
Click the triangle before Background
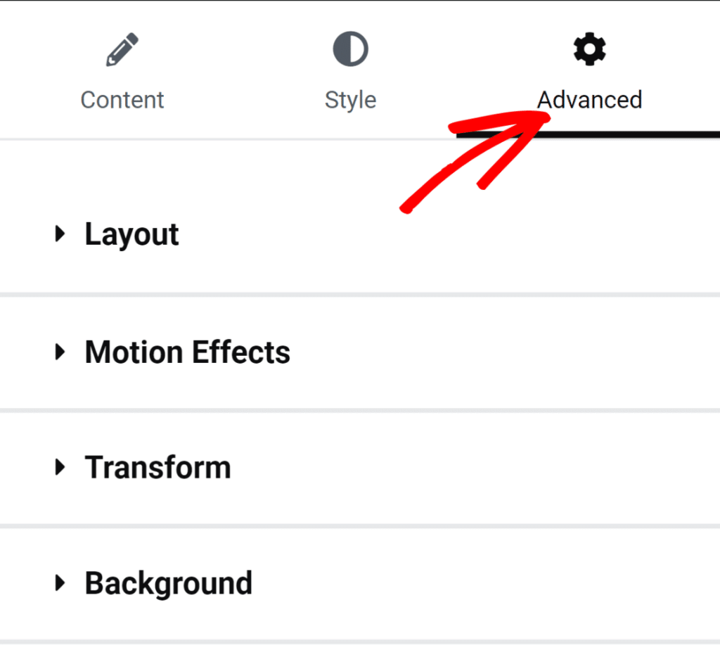pyautogui.click(x=59, y=583)
